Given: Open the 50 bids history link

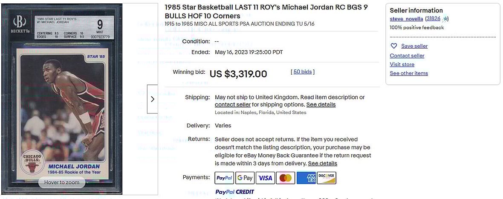Looking at the screenshot, I should point(303,72).
